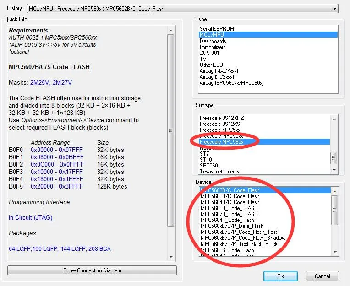Image resolution: width=350 pixels, height=286 pixels.
Task: Select ST10 subtype
Action: click(264, 160)
